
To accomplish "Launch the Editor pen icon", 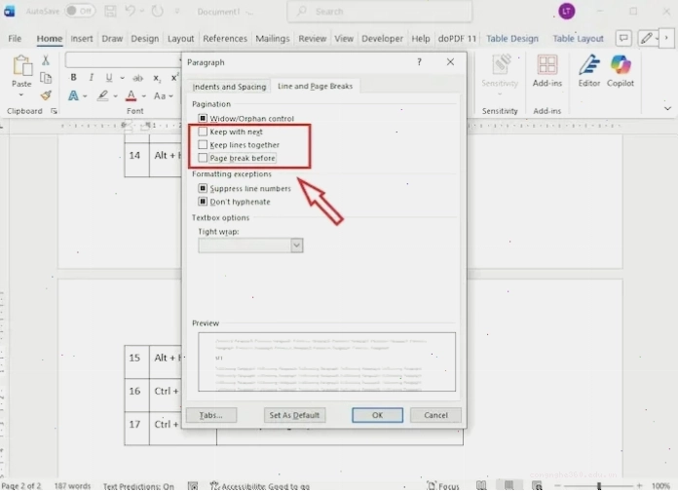I will (589, 65).
